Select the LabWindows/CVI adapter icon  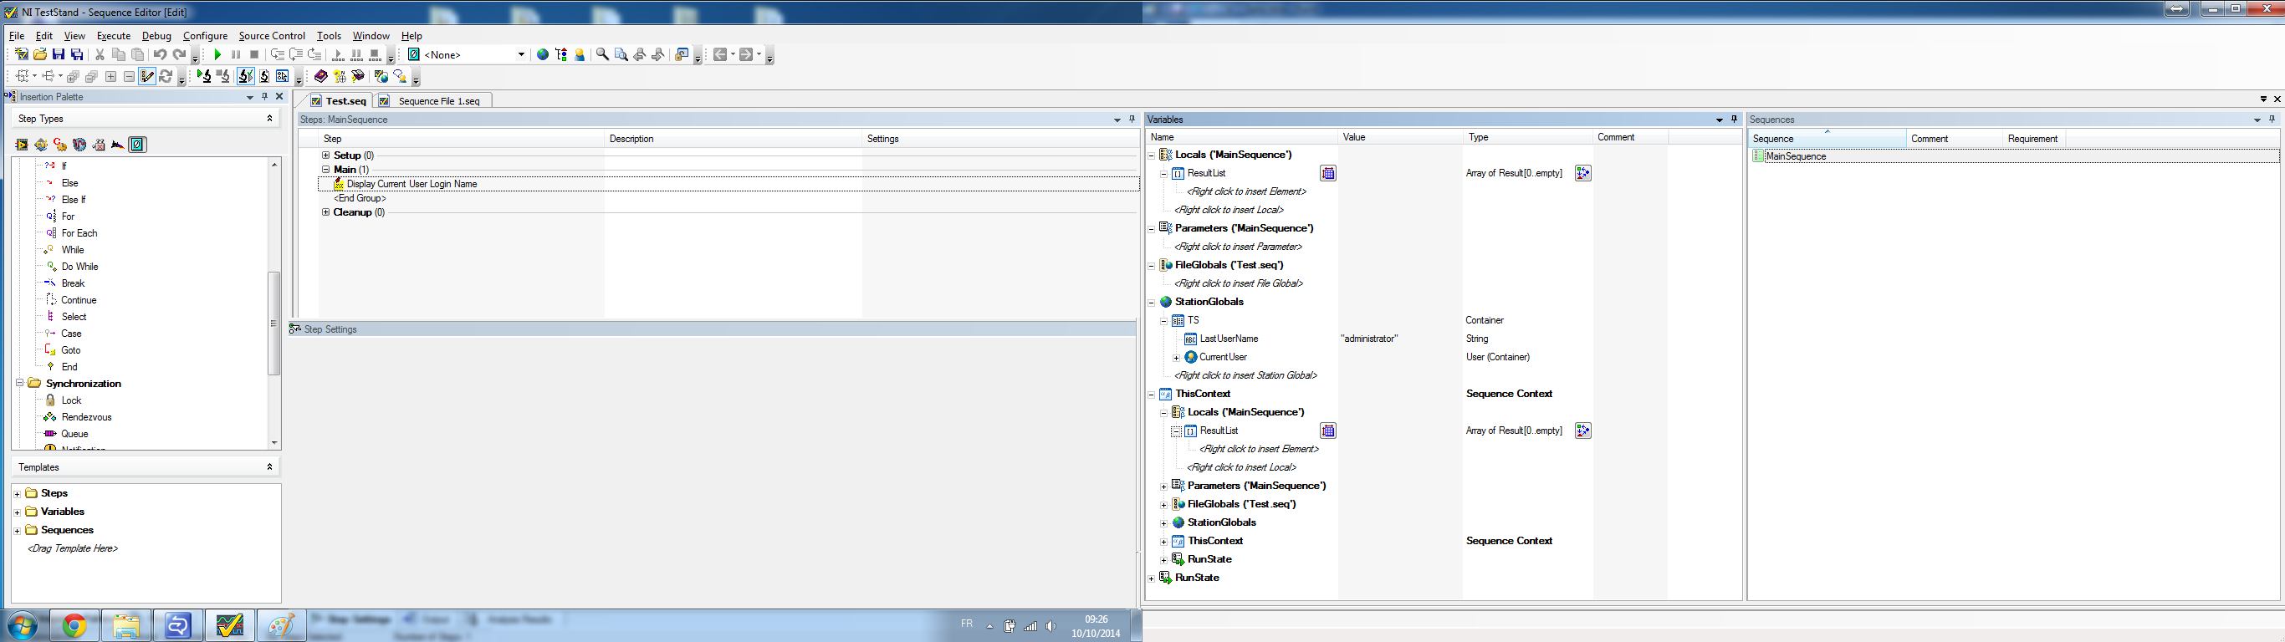point(41,145)
